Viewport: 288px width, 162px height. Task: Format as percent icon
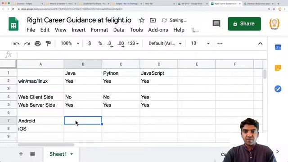100,43
